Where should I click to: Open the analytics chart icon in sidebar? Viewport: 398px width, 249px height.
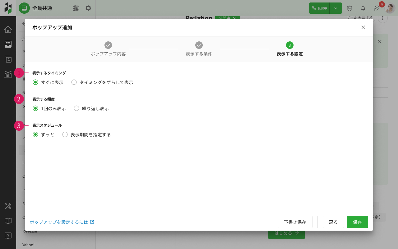click(8, 74)
